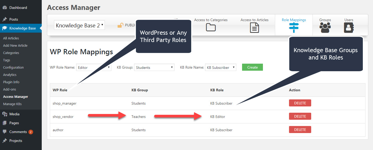This screenshot has height=150, width=373.
Task: Click the shop_manager cell
Action: (x=64, y=103)
